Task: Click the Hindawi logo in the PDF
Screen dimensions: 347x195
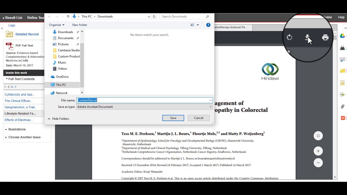Action: (270, 71)
